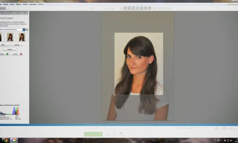Open the Narzędzia menu

33,4
